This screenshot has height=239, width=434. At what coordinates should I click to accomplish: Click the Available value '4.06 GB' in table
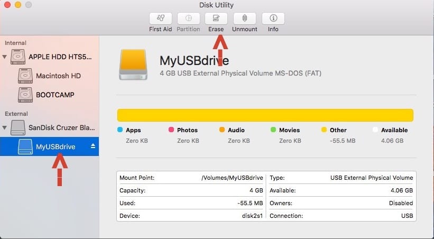click(402, 190)
